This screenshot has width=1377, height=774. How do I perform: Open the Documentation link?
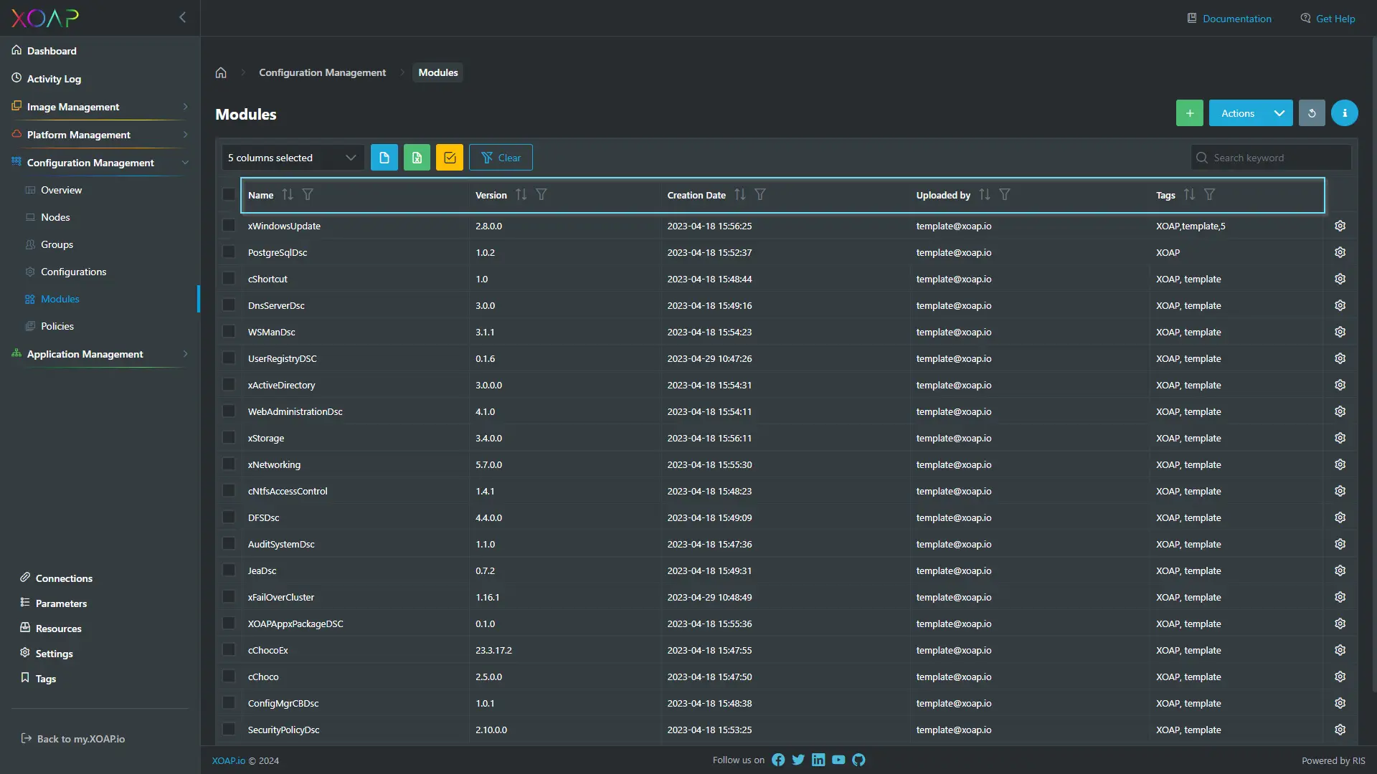click(1236, 18)
